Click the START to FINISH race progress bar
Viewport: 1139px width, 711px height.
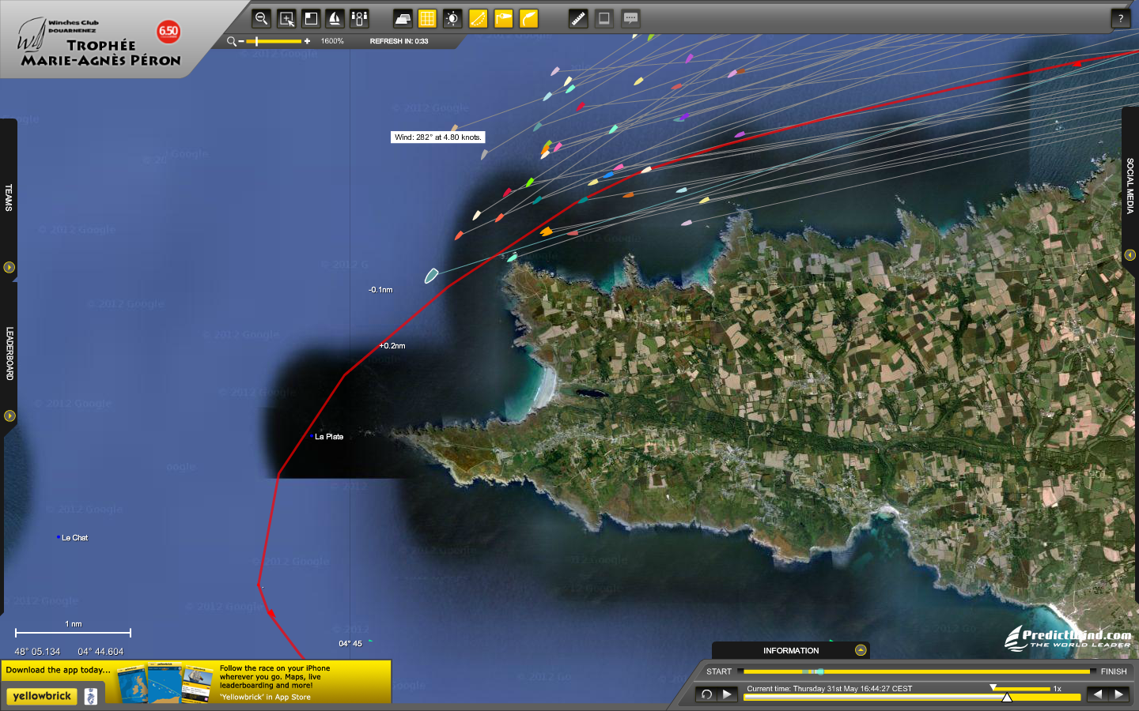tap(917, 671)
